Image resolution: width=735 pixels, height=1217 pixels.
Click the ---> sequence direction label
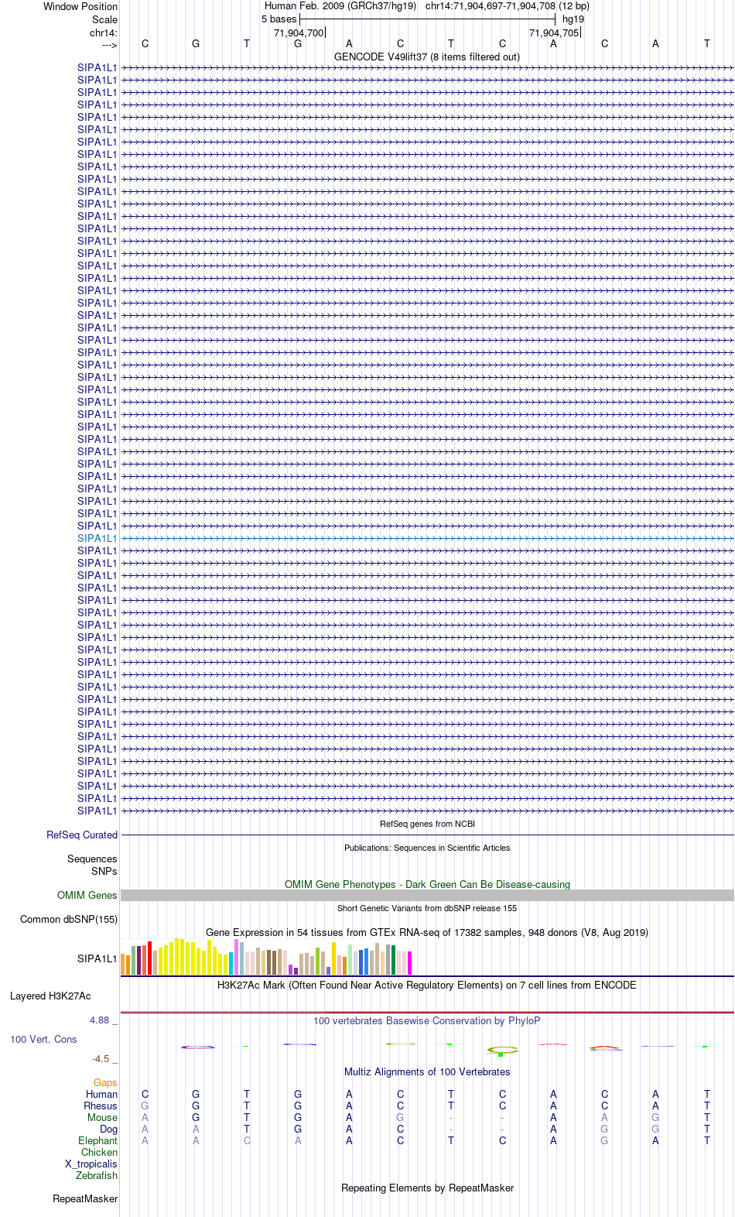[109, 46]
